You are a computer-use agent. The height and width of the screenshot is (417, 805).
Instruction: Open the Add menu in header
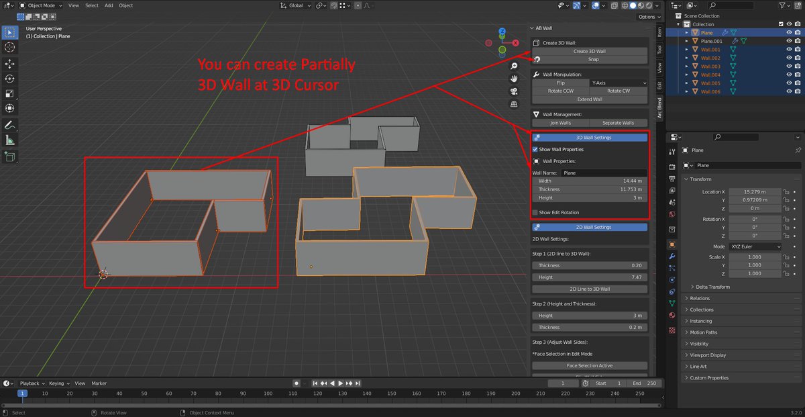click(x=109, y=5)
